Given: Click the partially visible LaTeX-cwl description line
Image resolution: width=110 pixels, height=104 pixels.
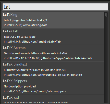Looking at the screenshot, I should coord(36,102).
